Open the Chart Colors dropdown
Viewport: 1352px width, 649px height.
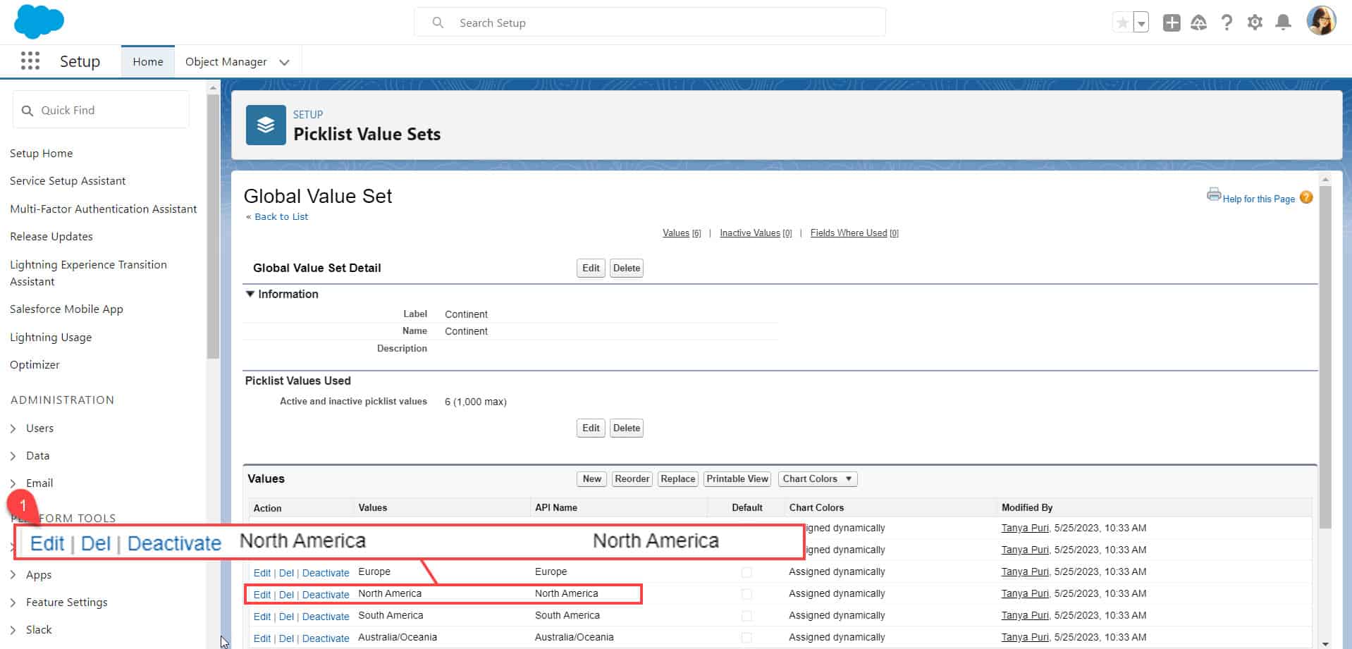pyautogui.click(x=818, y=479)
